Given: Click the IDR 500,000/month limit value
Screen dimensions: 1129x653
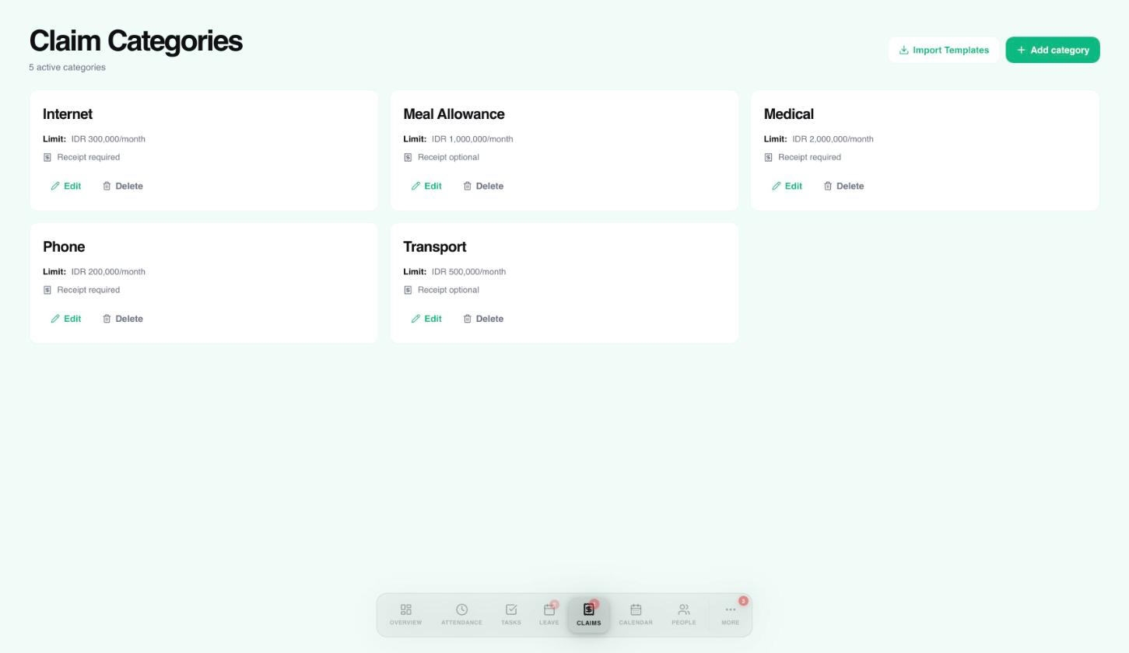Looking at the screenshot, I should pos(469,272).
